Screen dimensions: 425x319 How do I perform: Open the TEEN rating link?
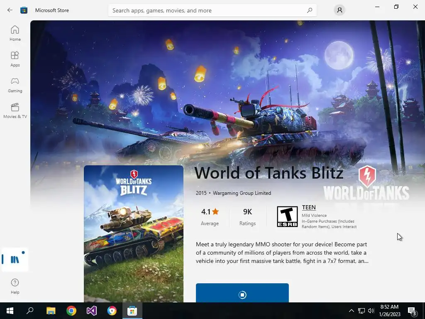point(309,208)
